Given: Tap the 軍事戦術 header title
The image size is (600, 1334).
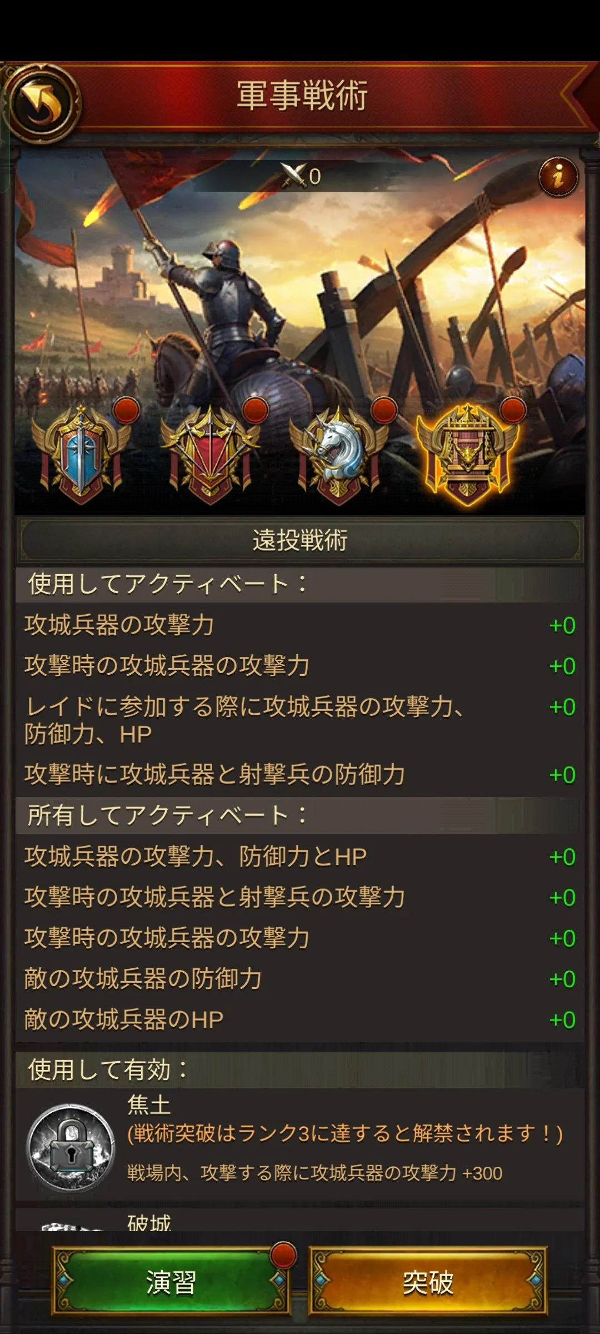Looking at the screenshot, I should (302, 96).
